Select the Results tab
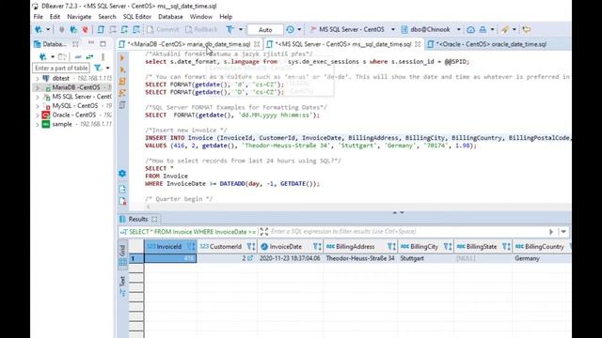This screenshot has height=338, width=602. pos(138,219)
